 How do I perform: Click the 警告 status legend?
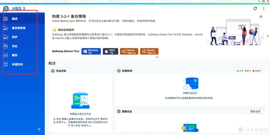click(x=248, y=71)
